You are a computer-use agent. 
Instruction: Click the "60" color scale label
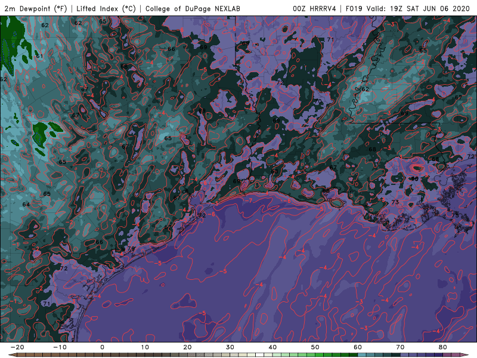[358, 347]
